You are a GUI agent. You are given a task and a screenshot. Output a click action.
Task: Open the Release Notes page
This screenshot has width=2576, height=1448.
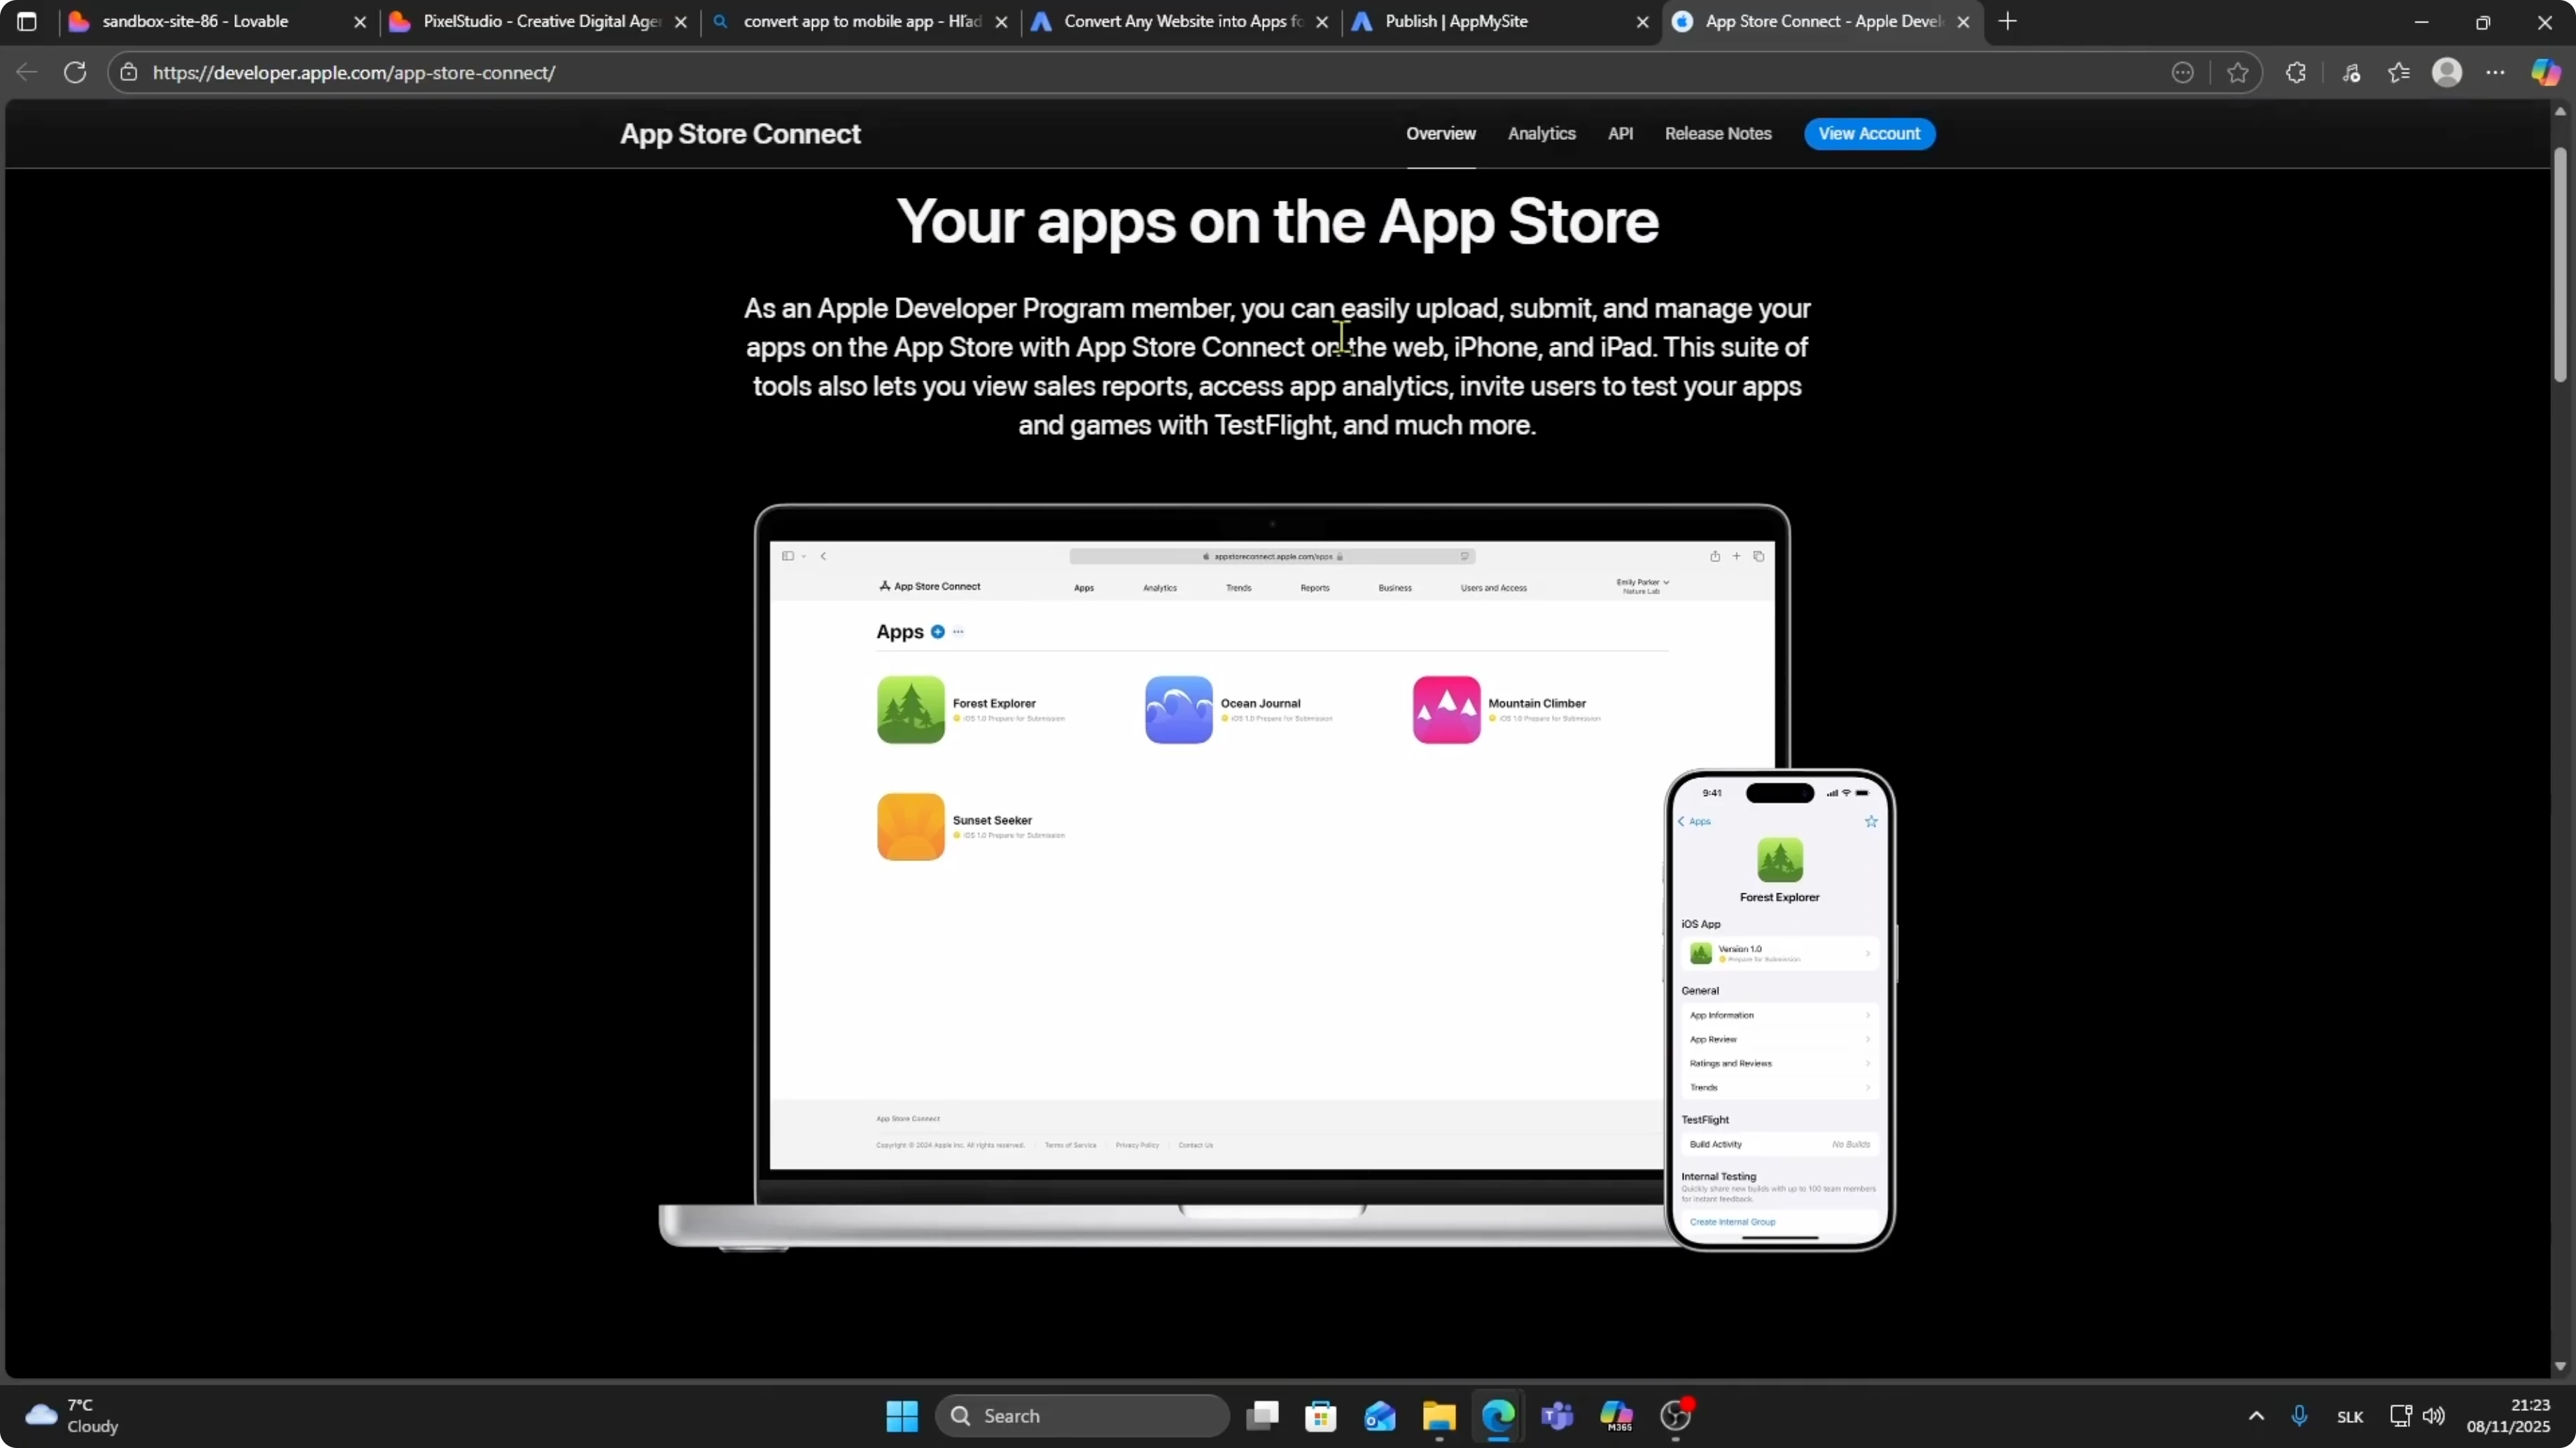1718,133
